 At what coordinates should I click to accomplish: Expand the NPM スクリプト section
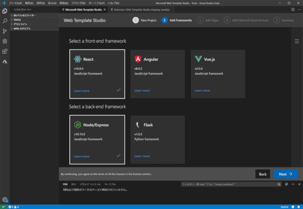click(x=34, y=28)
